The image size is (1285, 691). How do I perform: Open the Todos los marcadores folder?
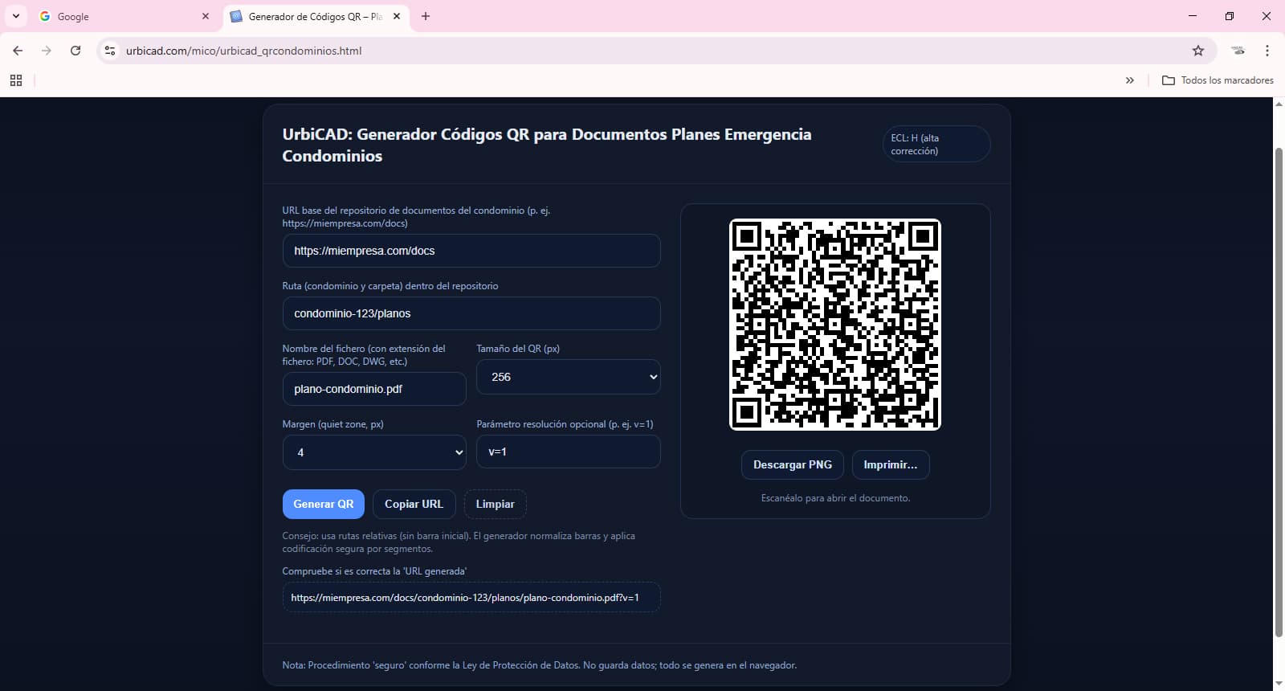point(1218,80)
